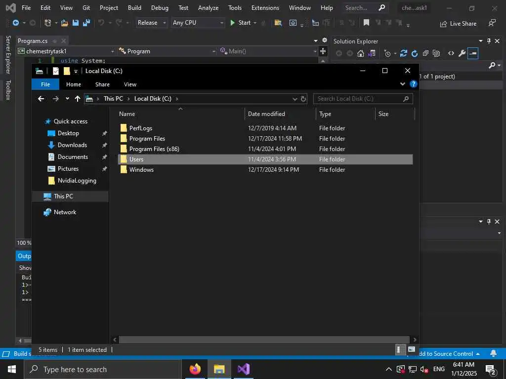Toggle auto-hide pin on the lower right panel

pos(489,222)
